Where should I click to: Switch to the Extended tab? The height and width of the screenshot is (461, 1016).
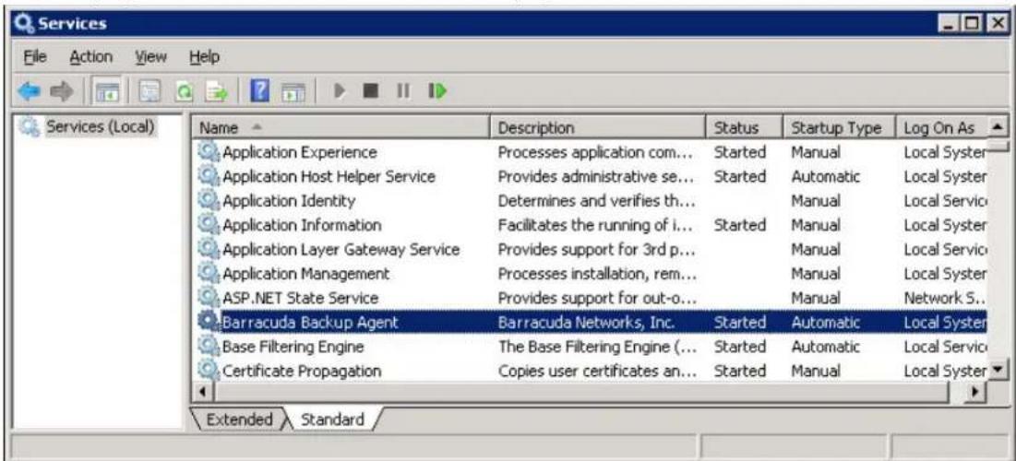point(238,420)
